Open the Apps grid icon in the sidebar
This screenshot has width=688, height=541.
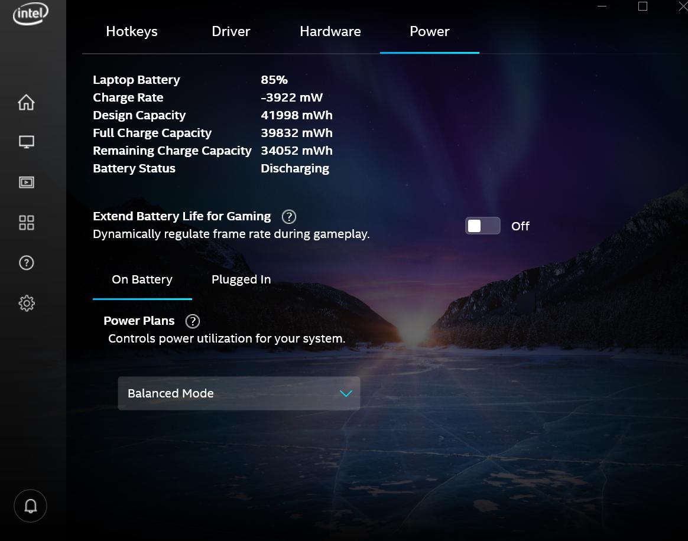(x=26, y=223)
